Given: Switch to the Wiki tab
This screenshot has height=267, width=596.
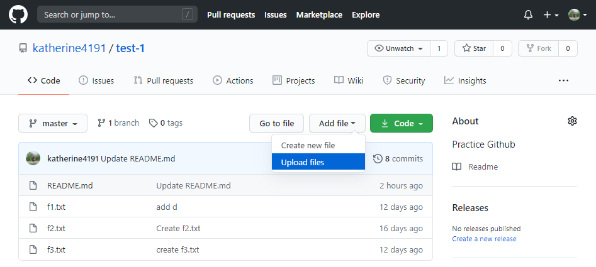Looking at the screenshot, I should [x=349, y=80].
